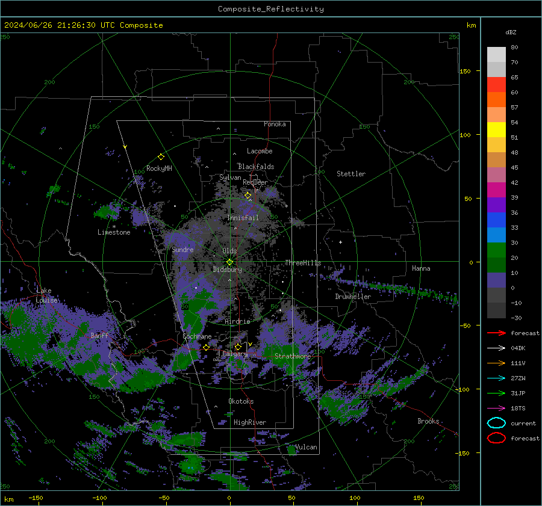Pick the royal blue swatch in the dBZ scale

coord(496,220)
